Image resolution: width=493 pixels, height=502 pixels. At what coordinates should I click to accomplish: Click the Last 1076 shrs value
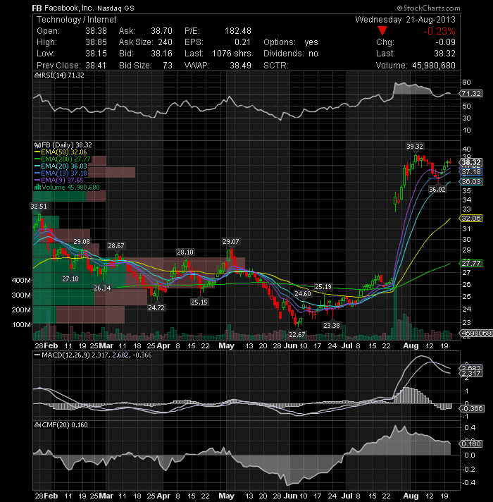(232, 54)
